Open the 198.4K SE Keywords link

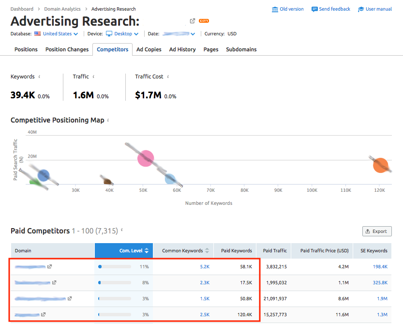tap(380, 267)
